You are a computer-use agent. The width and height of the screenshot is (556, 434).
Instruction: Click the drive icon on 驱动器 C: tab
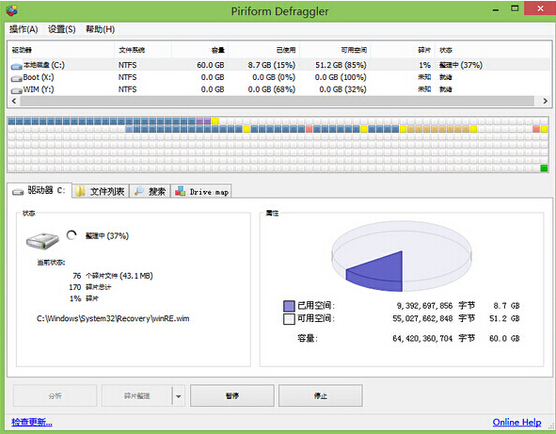(18, 192)
